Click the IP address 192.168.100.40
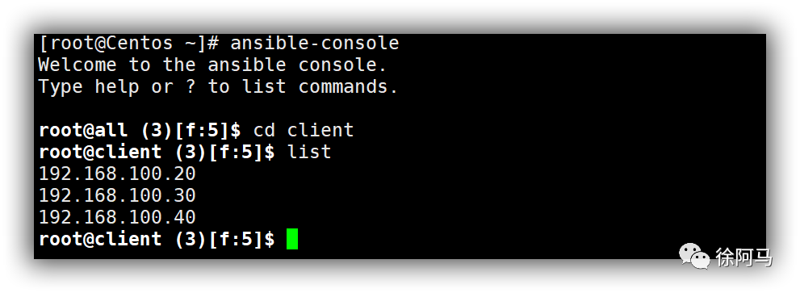Screen dimensions: 800x293 [117, 217]
